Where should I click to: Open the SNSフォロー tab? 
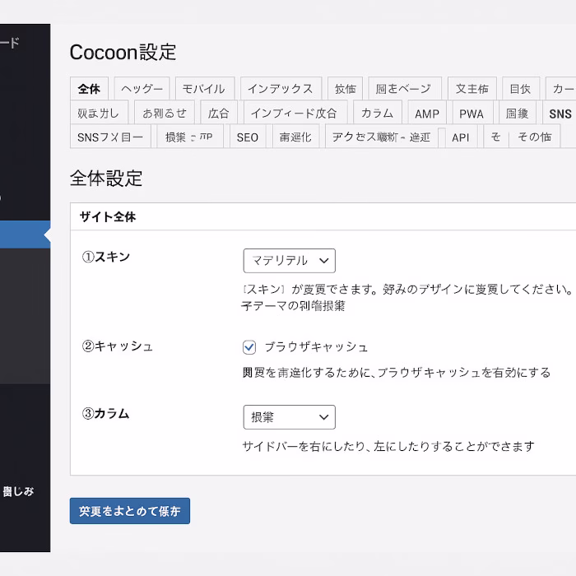point(110,137)
